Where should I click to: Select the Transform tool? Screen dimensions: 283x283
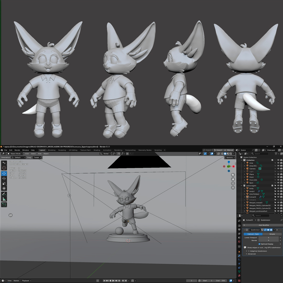point(4,188)
